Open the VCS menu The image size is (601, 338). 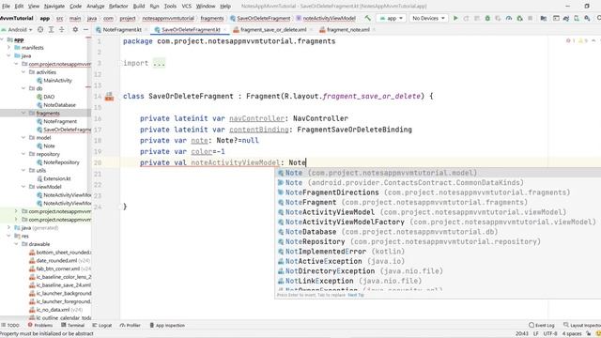click(186, 7)
